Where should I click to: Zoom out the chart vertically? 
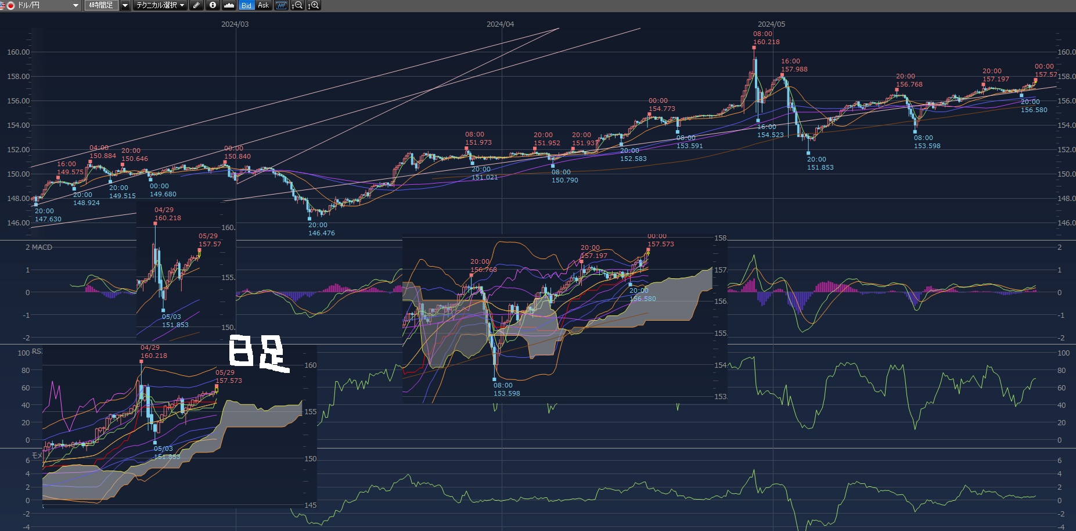[297, 5]
